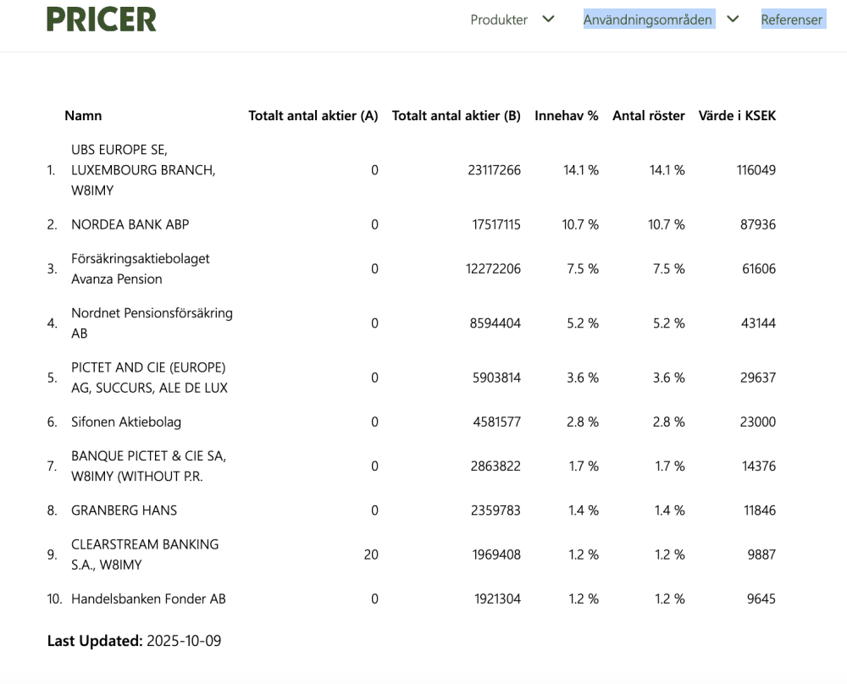The width and height of the screenshot is (847, 684).
Task: Select the GRANBERG HANS name
Action: coord(125,510)
